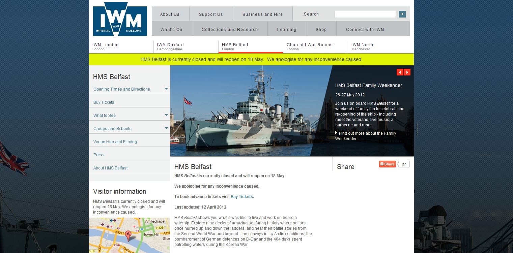Screen dimensions: 513x253
Task: Open the Press page link
Action: click(x=99, y=155)
